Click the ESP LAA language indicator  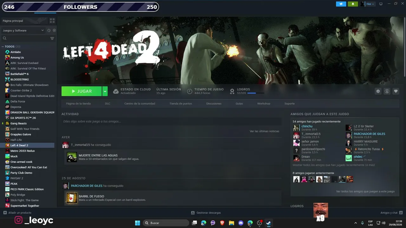point(370,223)
